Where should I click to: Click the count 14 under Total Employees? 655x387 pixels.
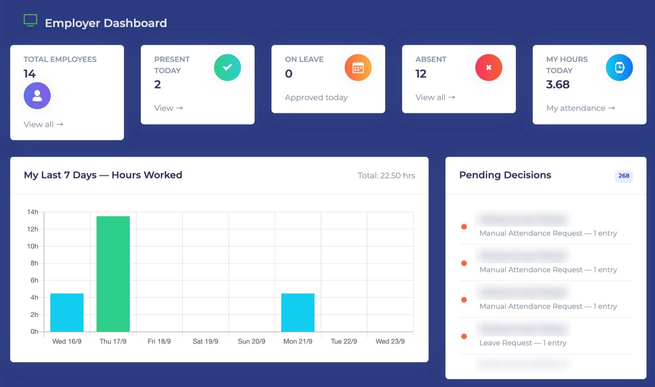pyautogui.click(x=29, y=74)
